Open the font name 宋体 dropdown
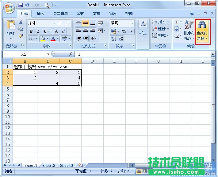This screenshot has width=218, height=177. pos(55,23)
